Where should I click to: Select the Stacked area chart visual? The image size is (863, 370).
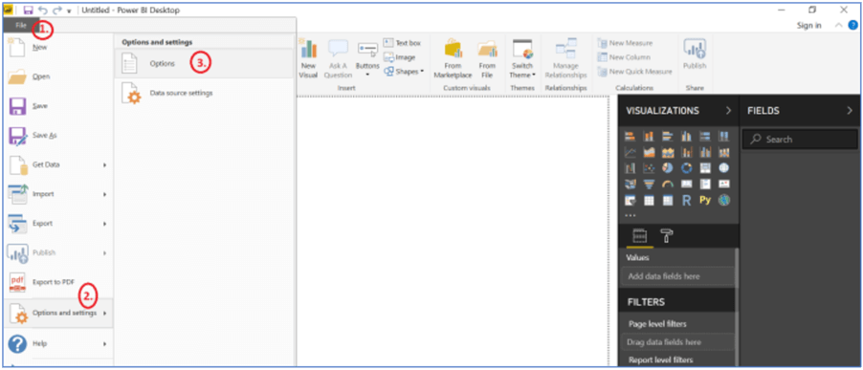point(668,152)
